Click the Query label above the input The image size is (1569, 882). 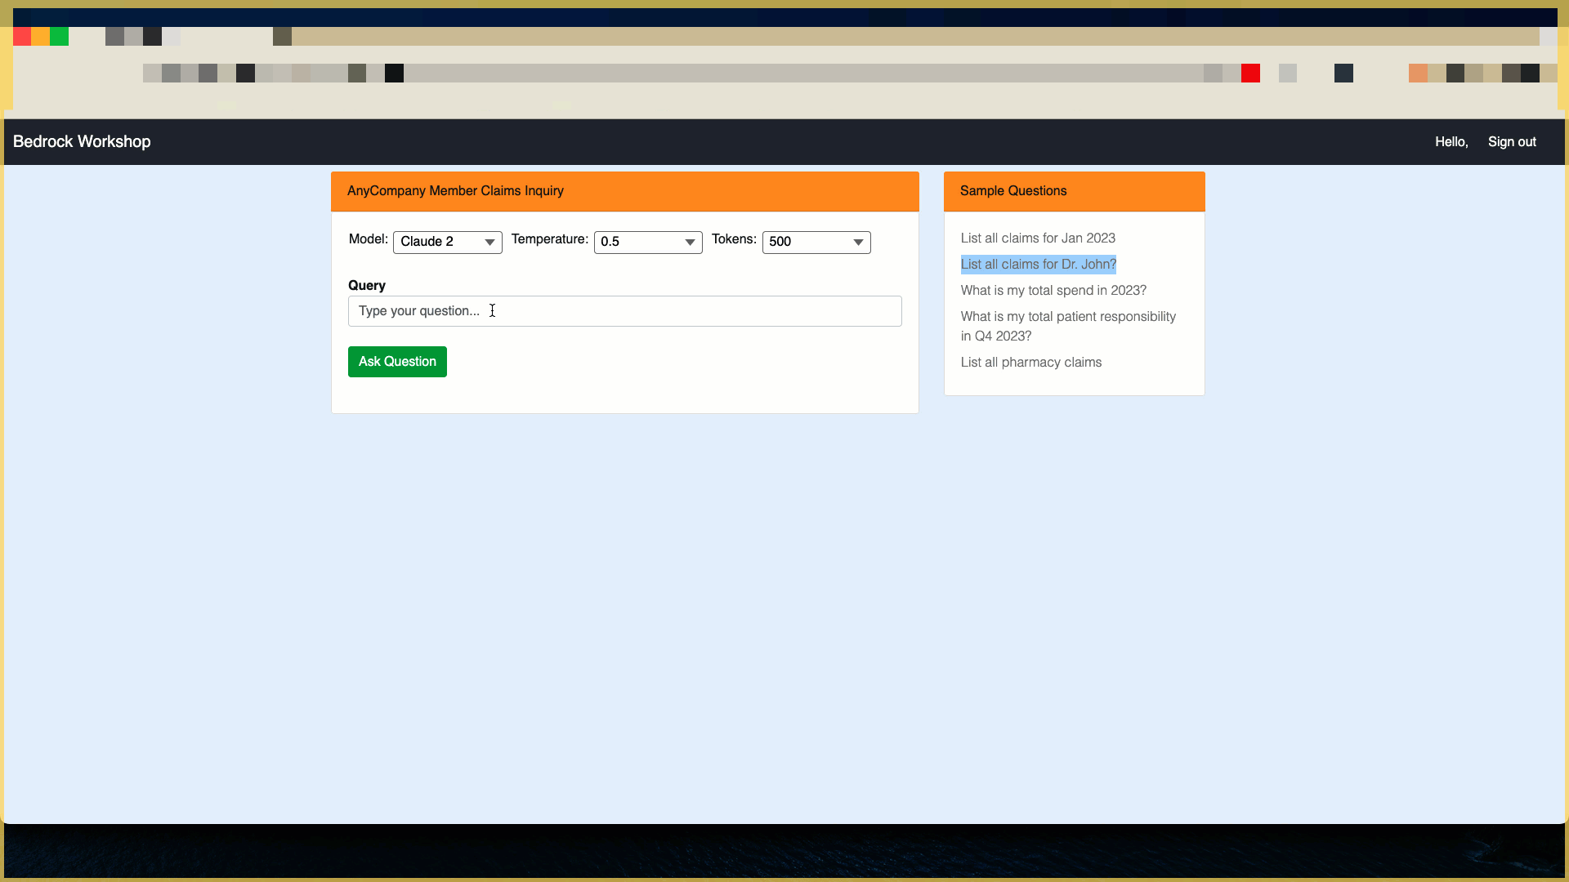point(366,286)
